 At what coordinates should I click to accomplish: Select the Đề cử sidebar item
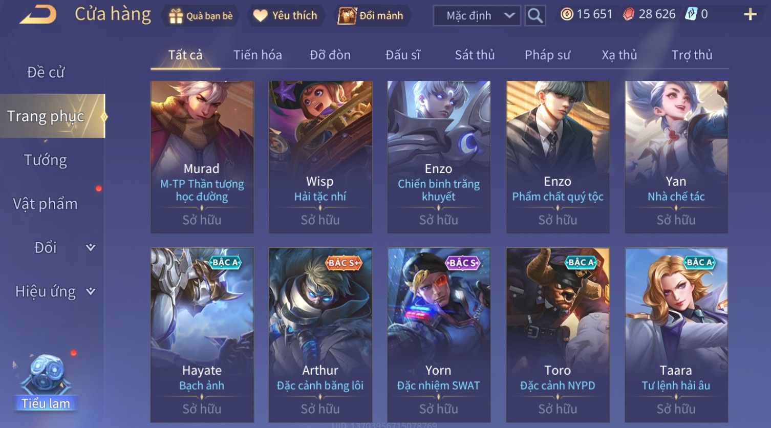(x=46, y=72)
